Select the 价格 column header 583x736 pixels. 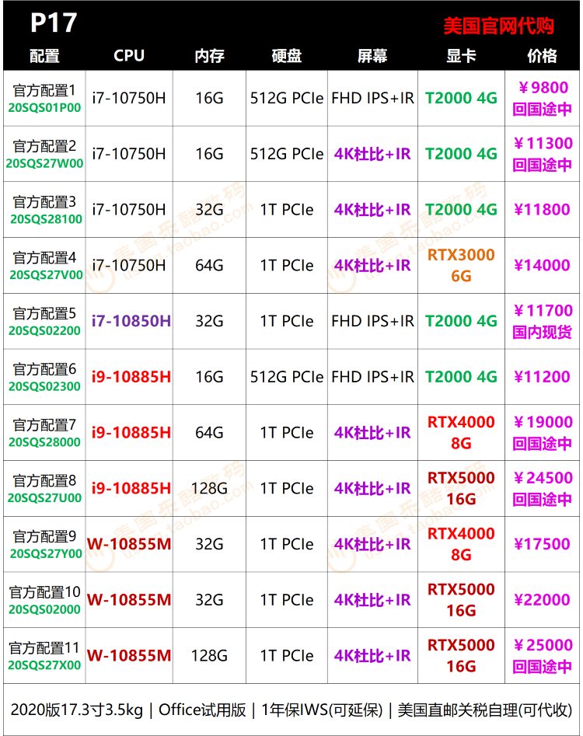(x=542, y=56)
